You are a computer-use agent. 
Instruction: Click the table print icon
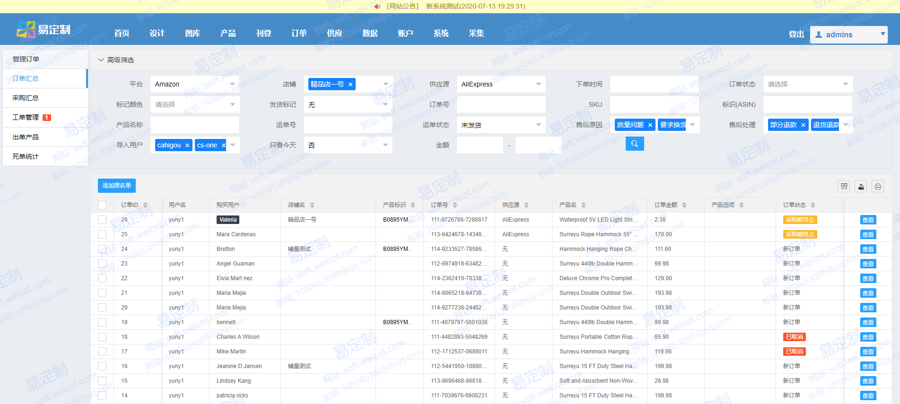point(878,186)
